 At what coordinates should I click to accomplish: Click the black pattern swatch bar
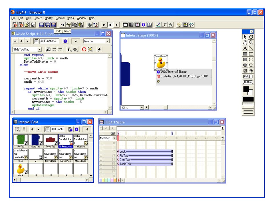[248, 99]
